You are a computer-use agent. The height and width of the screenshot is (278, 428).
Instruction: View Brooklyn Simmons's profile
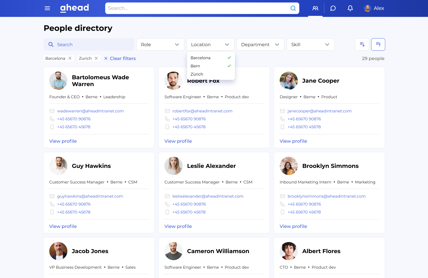(293, 226)
